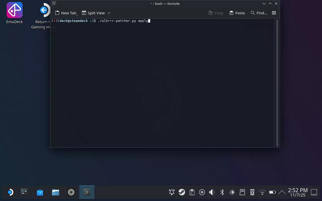Open the notifications bell in system tray
Viewport: 322px width, 201px height.
tap(172, 192)
